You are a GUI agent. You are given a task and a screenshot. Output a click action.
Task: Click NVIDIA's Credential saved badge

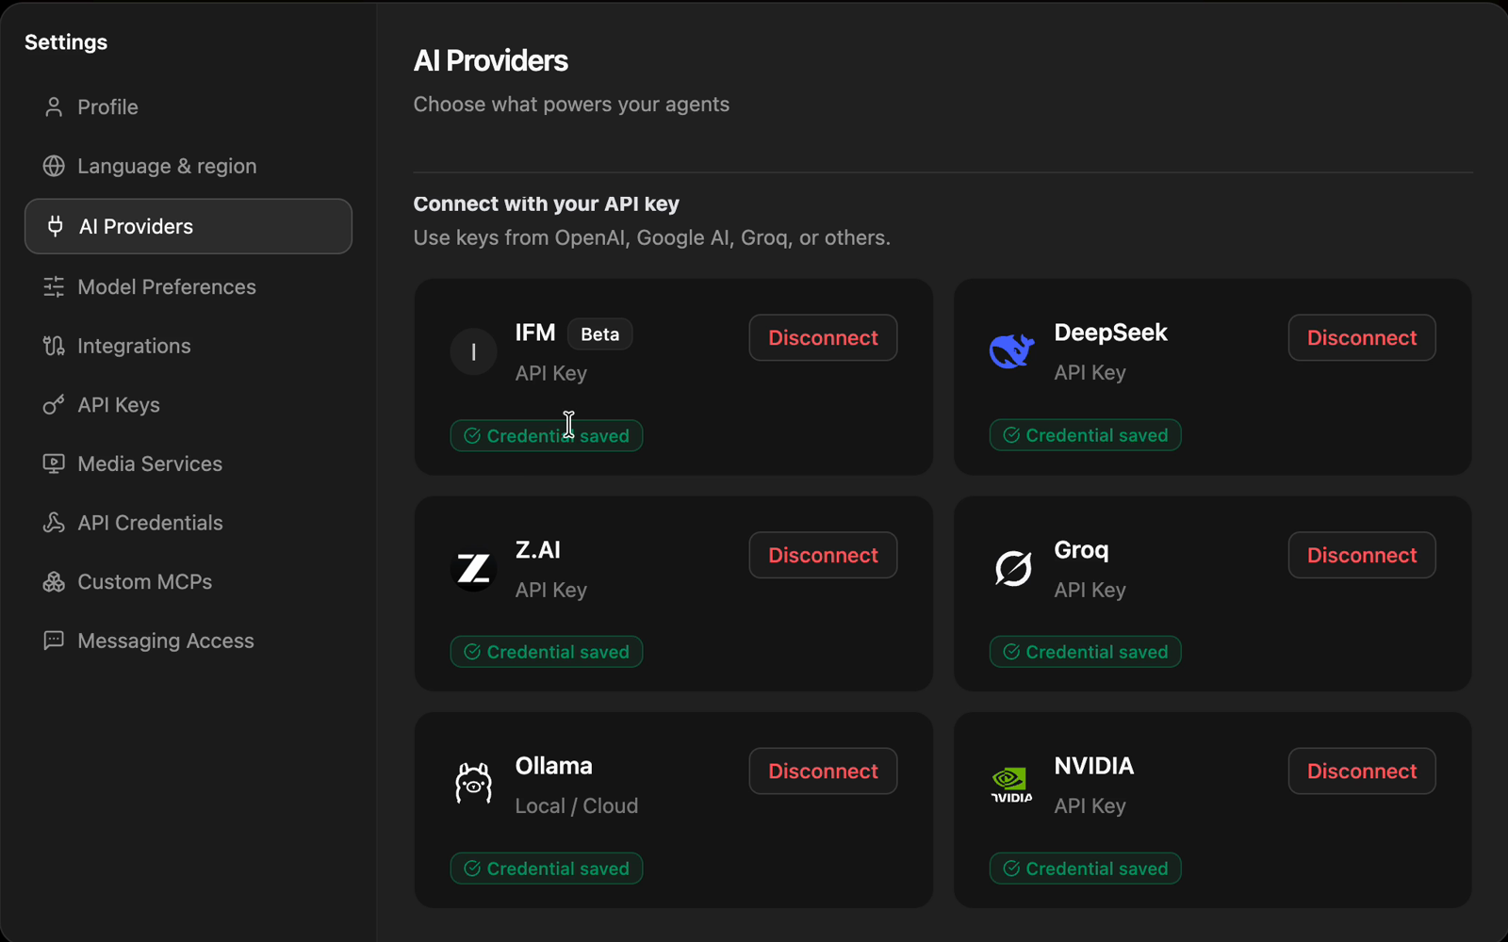tap(1085, 869)
